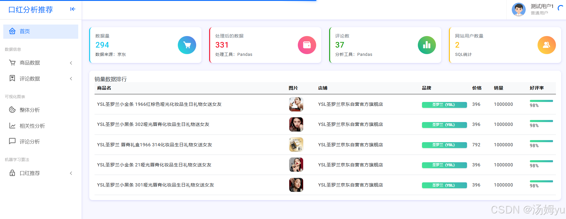Click the bookmark icon beside 评论数据
Image resolution: width=566 pixels, height=219 pixels.
point(12,78)
